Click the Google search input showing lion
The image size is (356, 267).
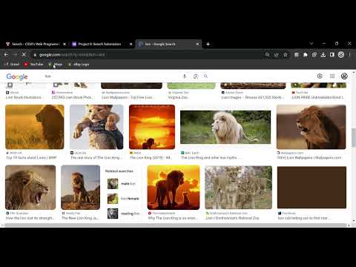pyautogui.click(x=111, y=76)
